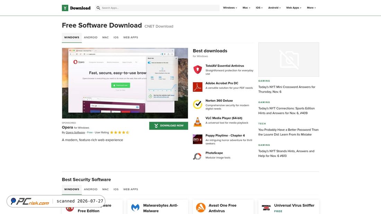Click the Opera browser promo screenshot
This screenshot has width=381, height=214.
click(x=125, y=83)
